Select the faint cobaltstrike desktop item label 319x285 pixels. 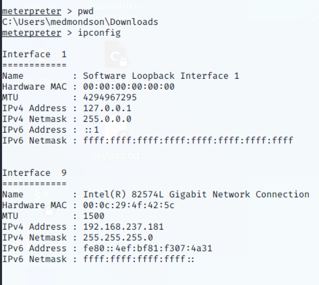[115, 7]
